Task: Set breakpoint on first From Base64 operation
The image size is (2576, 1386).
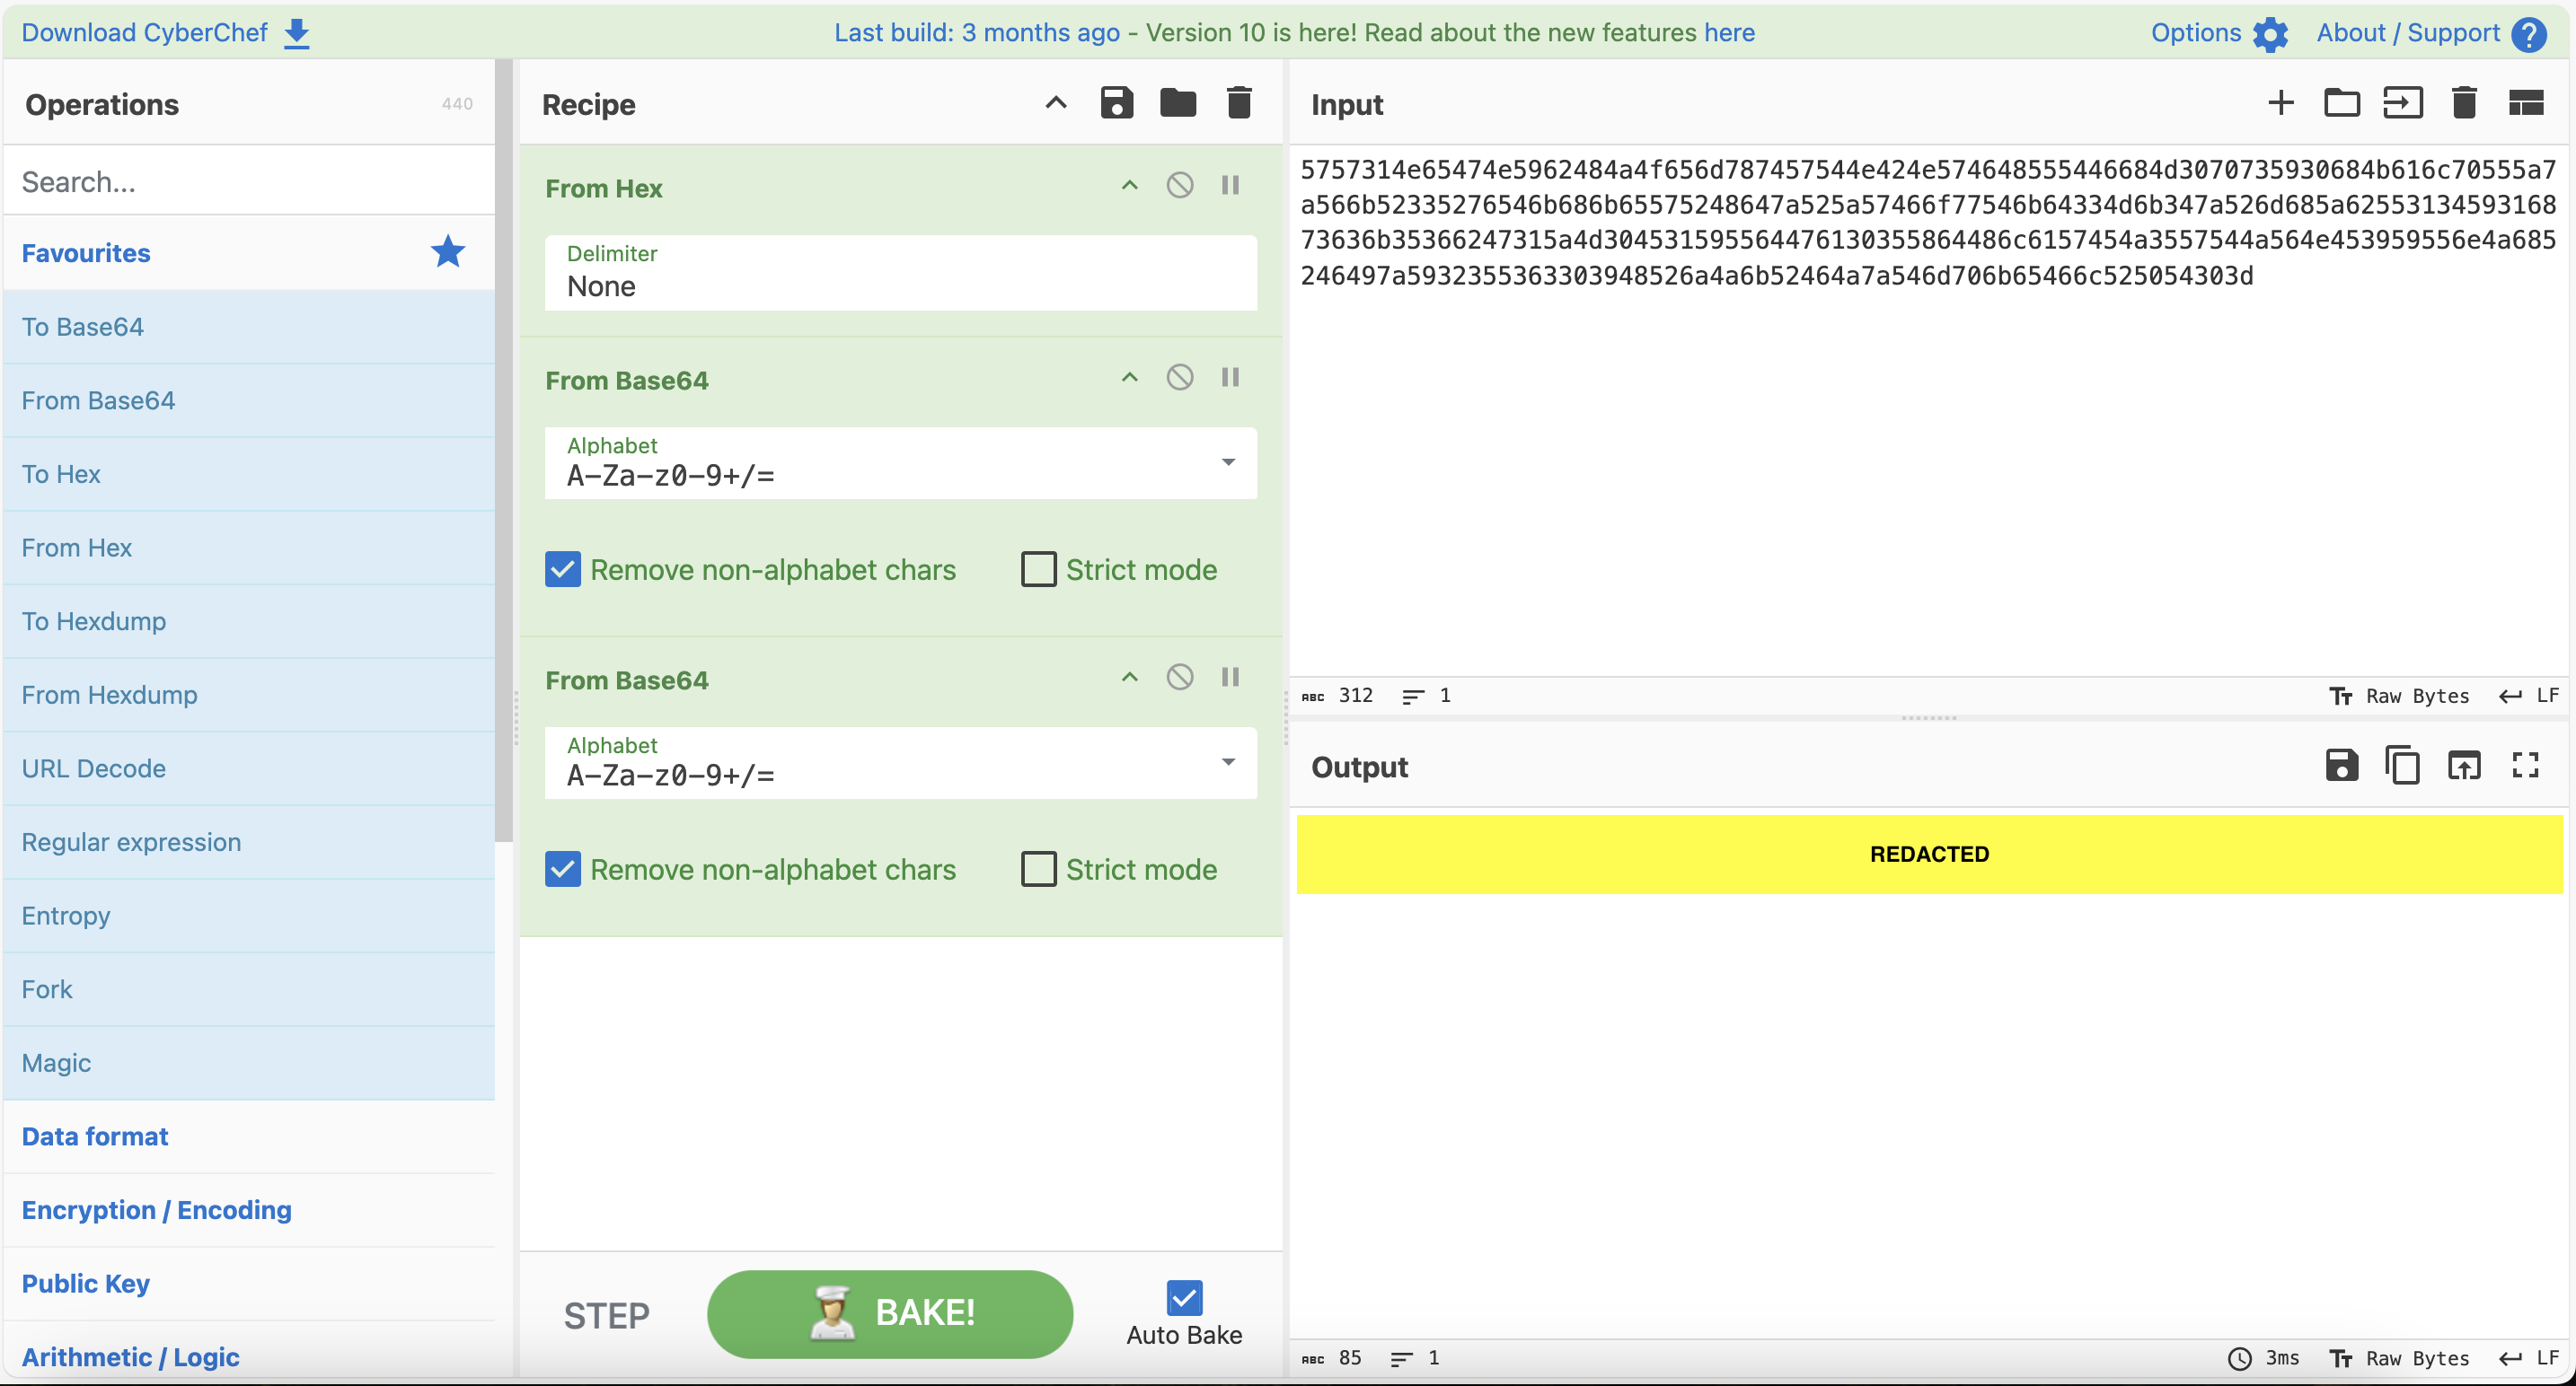Action: click(x=1230, y=378)
